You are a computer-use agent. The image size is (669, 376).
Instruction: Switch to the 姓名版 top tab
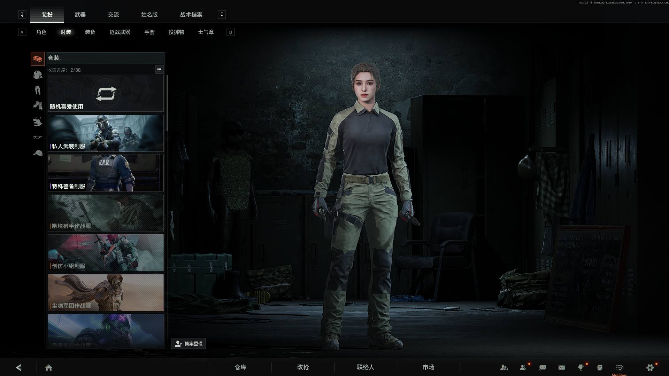(x=149, y=15)
